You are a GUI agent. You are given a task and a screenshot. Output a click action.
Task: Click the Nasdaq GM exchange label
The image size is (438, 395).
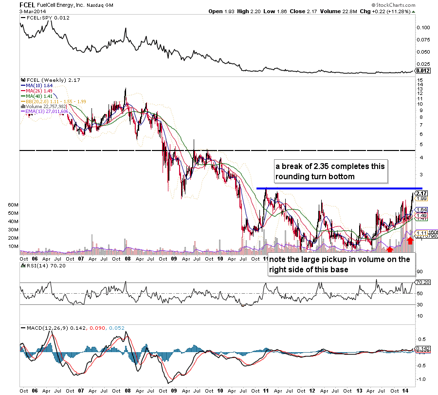point(100,5)
